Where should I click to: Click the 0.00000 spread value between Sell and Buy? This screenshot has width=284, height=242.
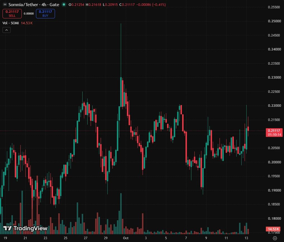[x=29, y=14]
